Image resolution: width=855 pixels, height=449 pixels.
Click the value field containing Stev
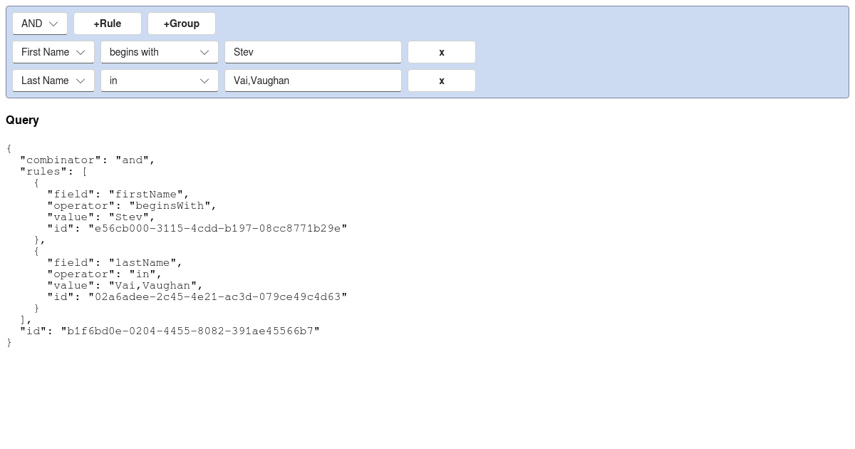click(x=313, y=52)
